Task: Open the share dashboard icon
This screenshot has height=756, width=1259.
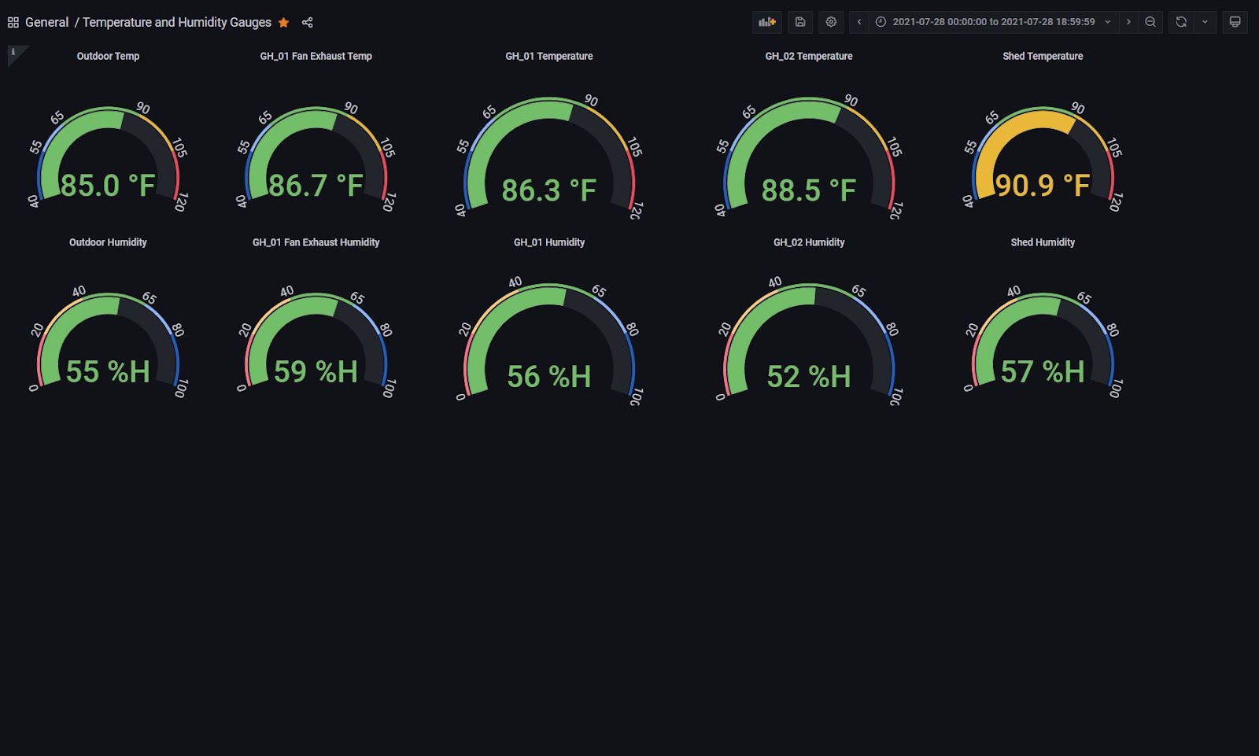Action: click(x=307, y=22)
